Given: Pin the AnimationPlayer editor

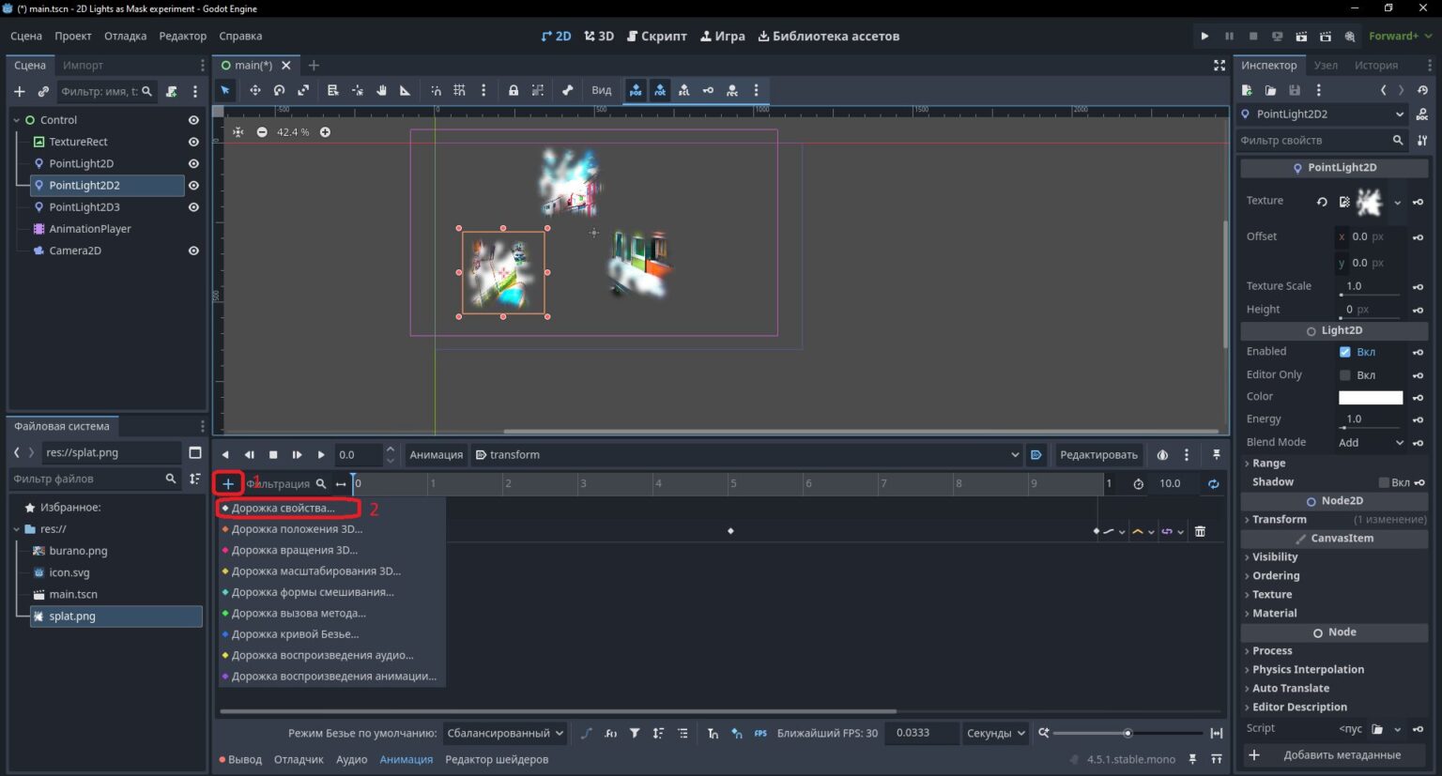Looking at the screenshot, I should tap(1217, 455).
